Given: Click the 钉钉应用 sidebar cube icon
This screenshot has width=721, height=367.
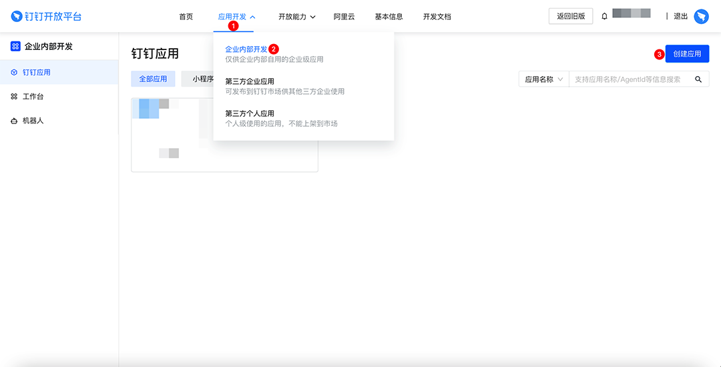Looking at the screenshot, I should tap(14, 72).
